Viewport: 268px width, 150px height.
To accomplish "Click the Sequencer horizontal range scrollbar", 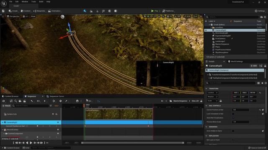I will [x=133, y=143].
